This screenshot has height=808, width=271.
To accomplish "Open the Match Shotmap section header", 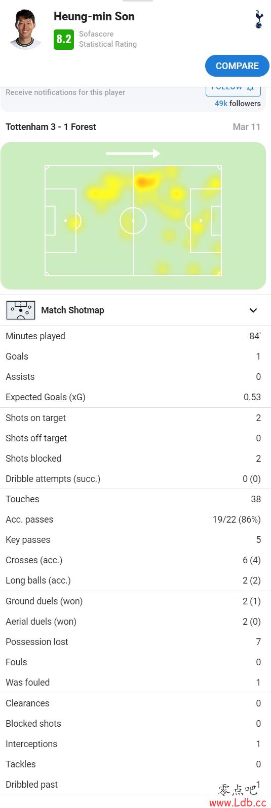I will (x=135, y=310).
